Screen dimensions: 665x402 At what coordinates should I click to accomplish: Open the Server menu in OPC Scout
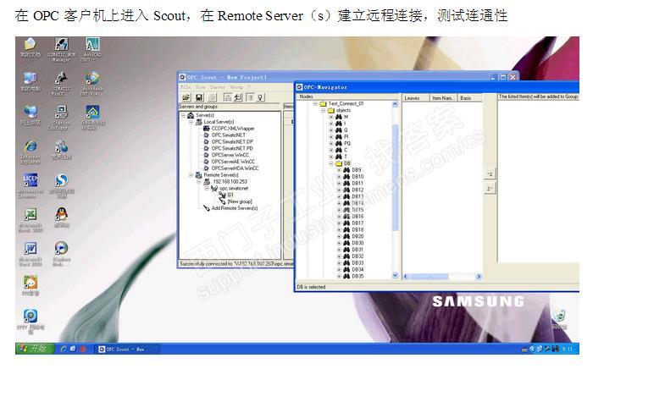point(218,87)
